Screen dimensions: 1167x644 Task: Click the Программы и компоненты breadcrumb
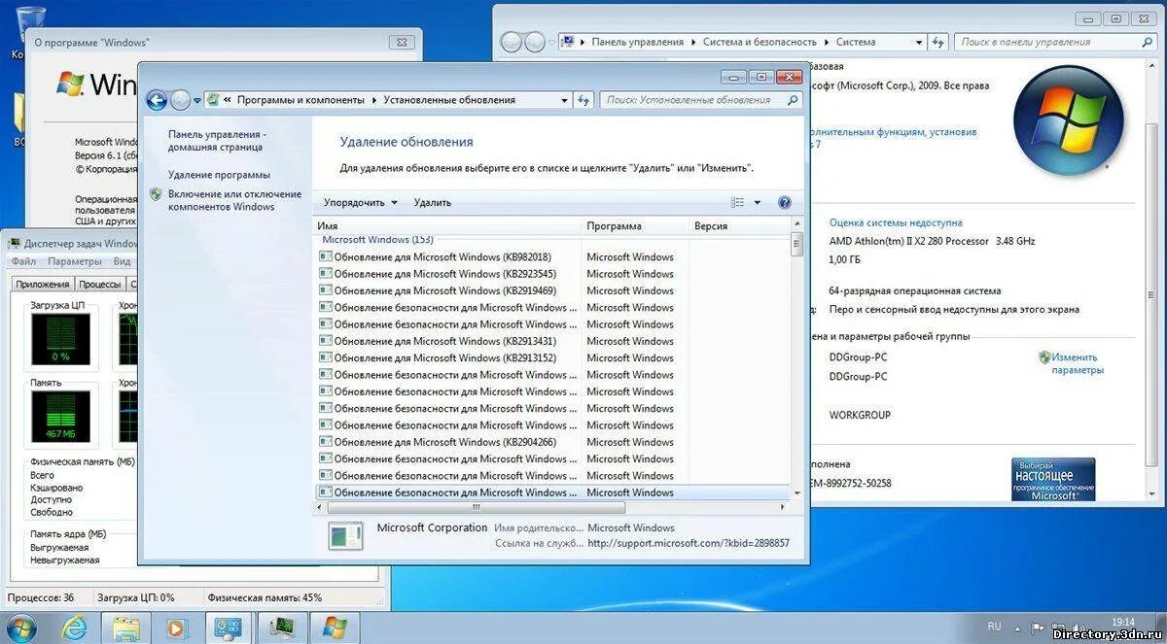(301, 100)
